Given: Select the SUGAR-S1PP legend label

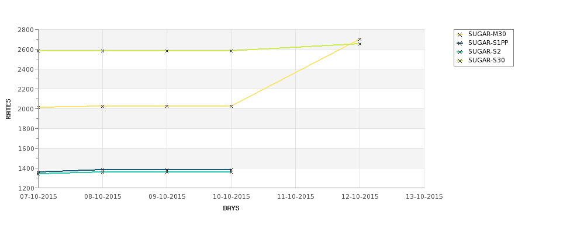Looking at the screenshot, I should [488, 43].
